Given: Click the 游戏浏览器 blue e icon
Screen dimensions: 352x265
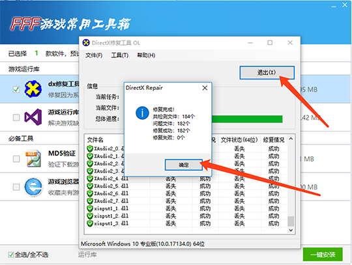Looking at the screenshot, I should click(33, 187).
